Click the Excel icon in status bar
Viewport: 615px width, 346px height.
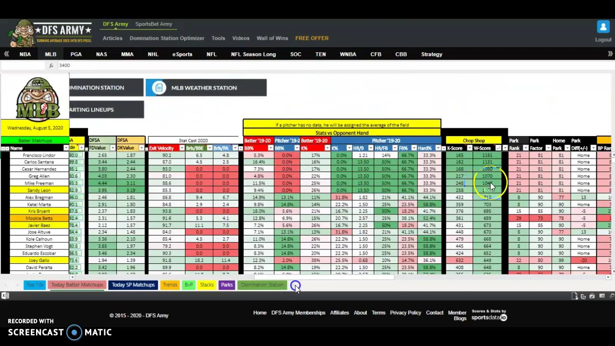point(5,296)
